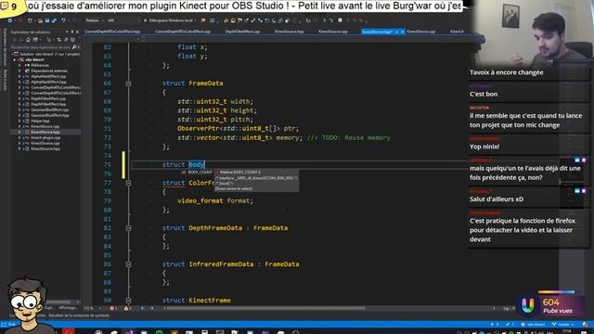Open the Visual Studio taskbar icon
594x334 pixels.
pyautogui.click(x=129, y=332)
